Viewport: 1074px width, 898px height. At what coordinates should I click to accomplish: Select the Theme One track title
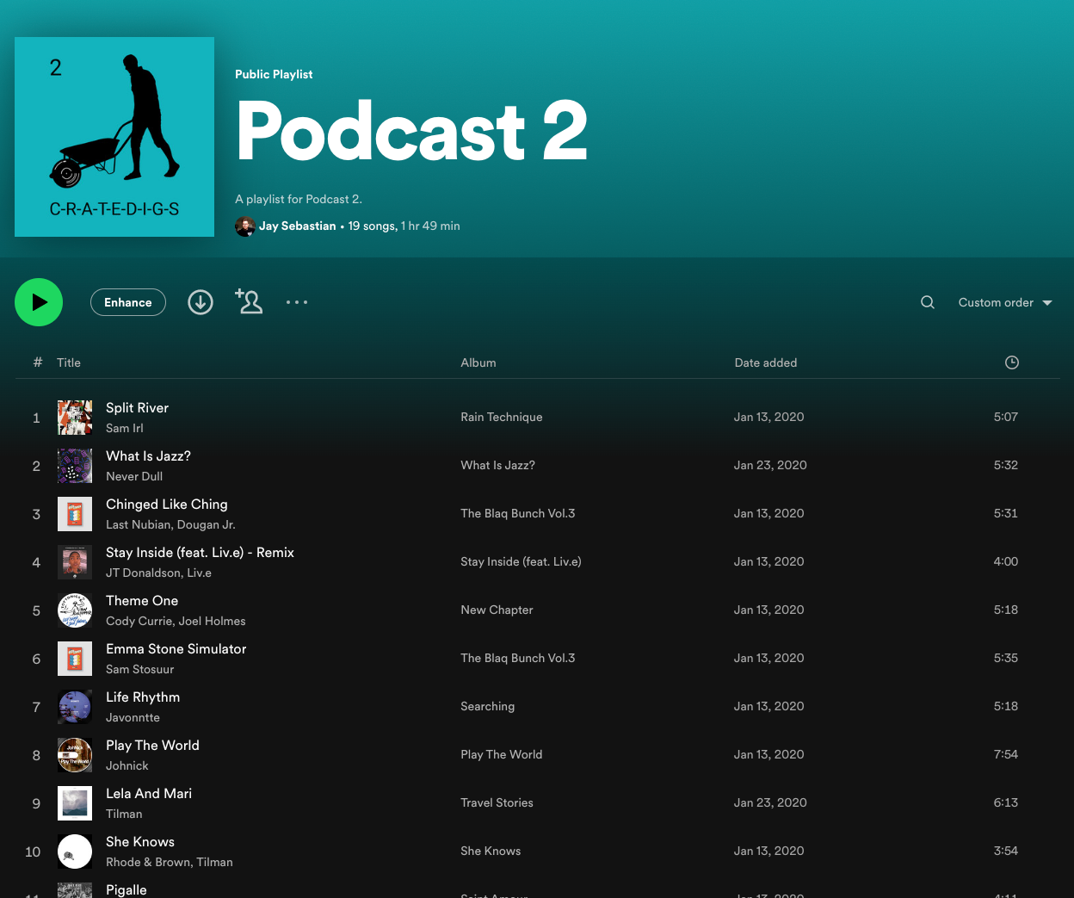pos(142,600)
